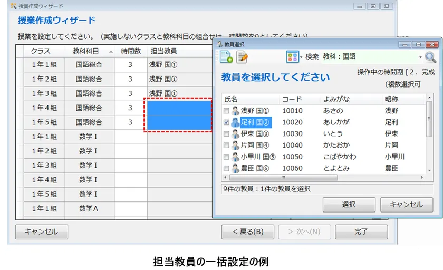Click the edit teacher pencil icon
Viewport: 443px width, 270px height.
click(242, 57)
